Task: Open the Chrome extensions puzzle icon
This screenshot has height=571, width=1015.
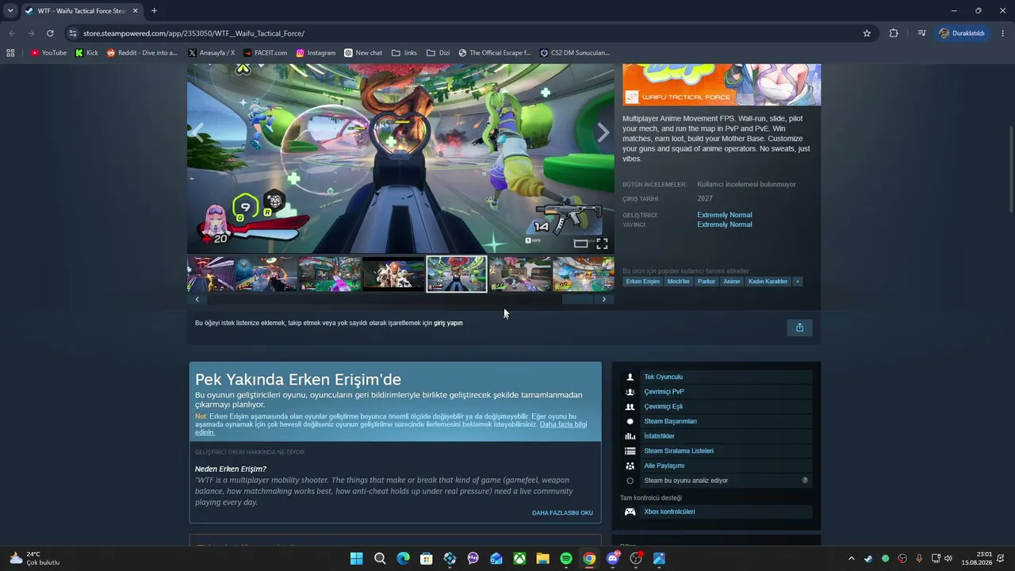Action: pyautogui.click(x=894, y=33)
